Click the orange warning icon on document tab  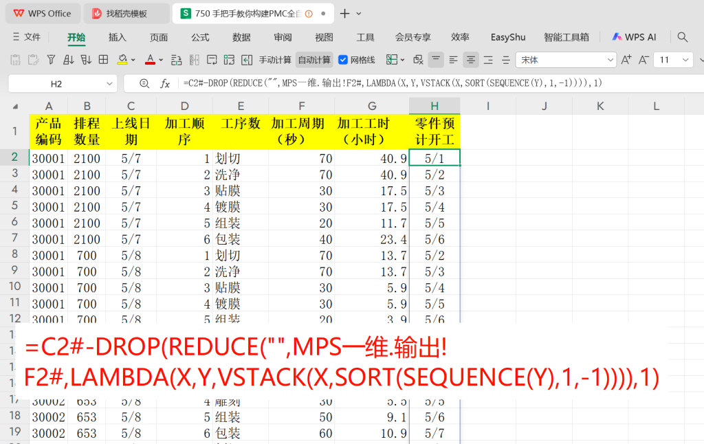click(309, 14)
